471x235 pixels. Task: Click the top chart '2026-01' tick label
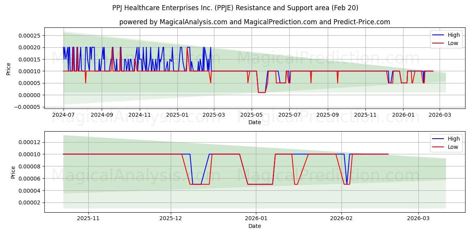403,115
